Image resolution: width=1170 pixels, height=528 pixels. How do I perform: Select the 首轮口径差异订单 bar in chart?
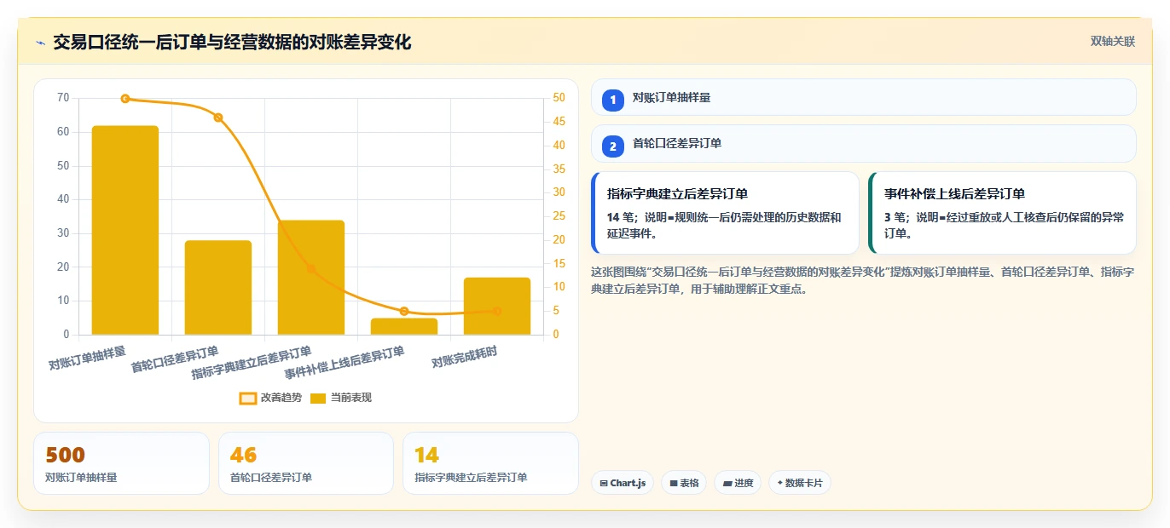coord(218,287)
